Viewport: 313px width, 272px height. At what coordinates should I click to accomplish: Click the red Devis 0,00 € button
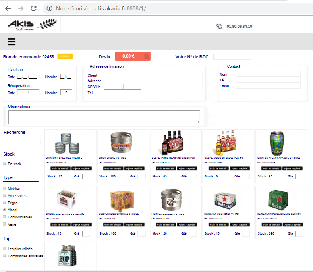tap(133, 56)
